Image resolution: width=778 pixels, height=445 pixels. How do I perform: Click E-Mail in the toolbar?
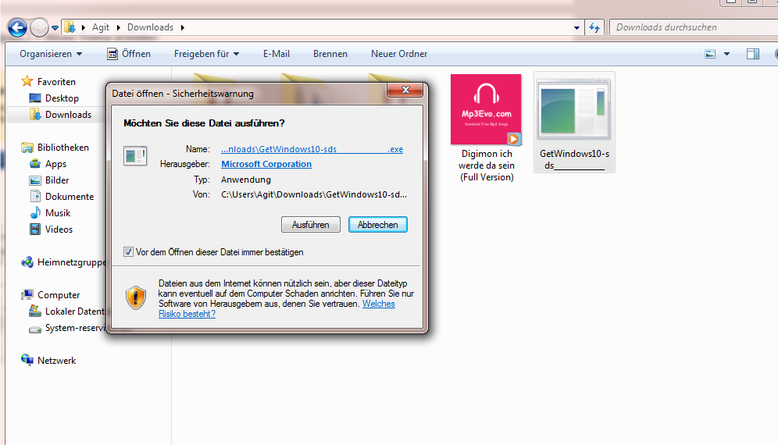[277, 54]
